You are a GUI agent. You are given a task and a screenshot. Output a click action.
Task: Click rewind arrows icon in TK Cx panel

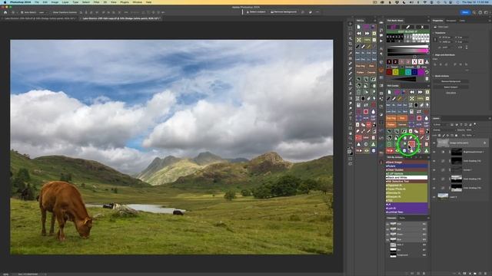[x=359, y=34]
